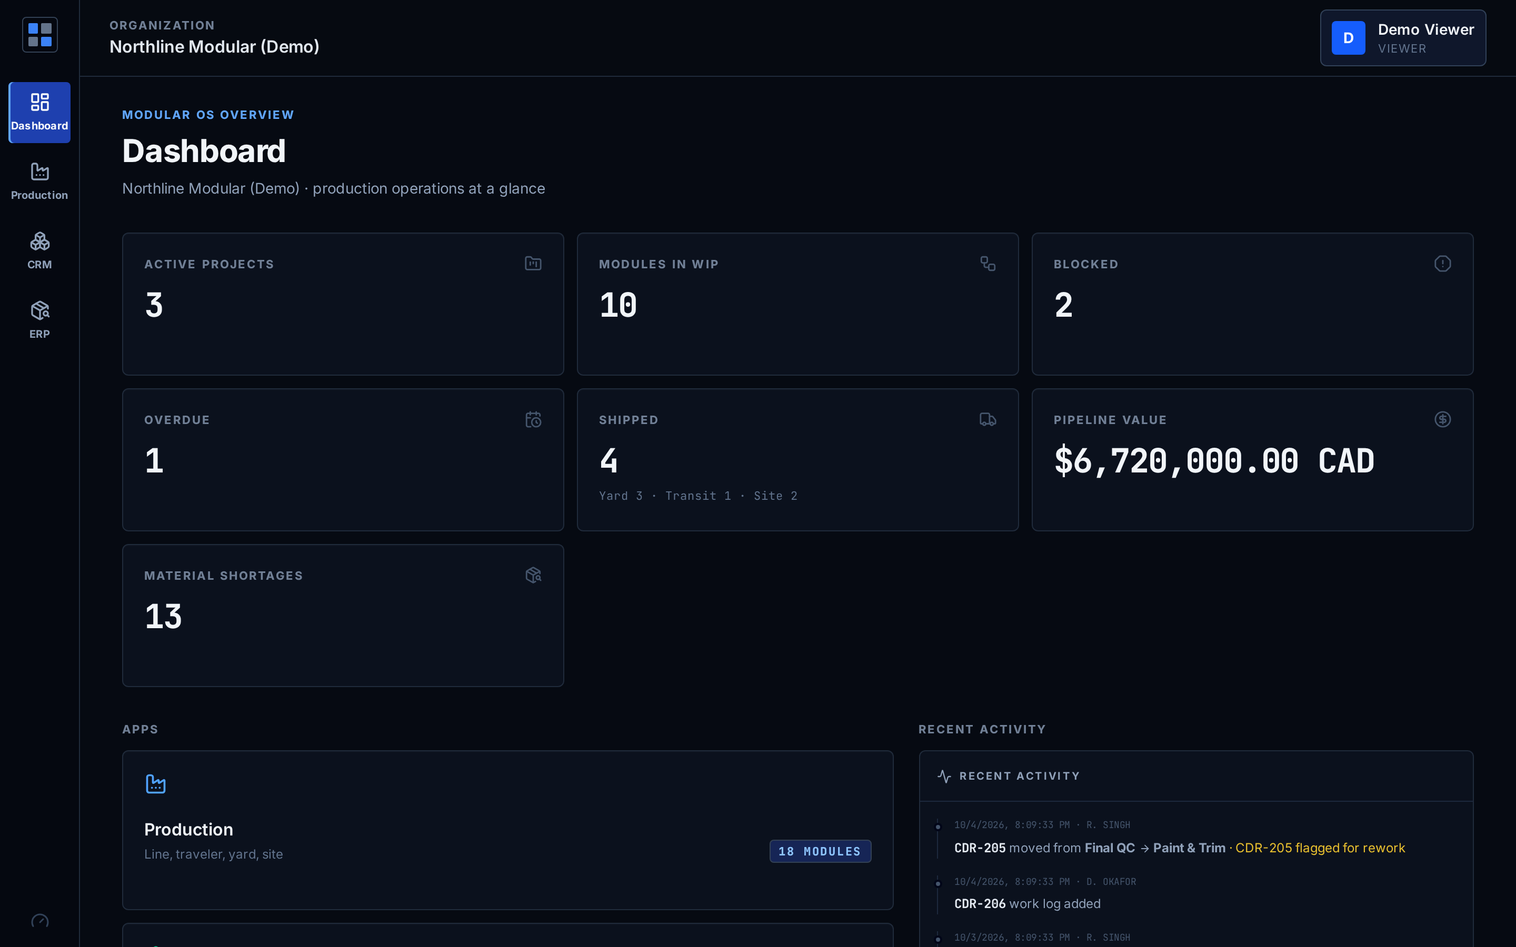Click the Northline Modular (Demo) organization name
The width and height of the screenshot is (1516, 947).
[214, 47]
